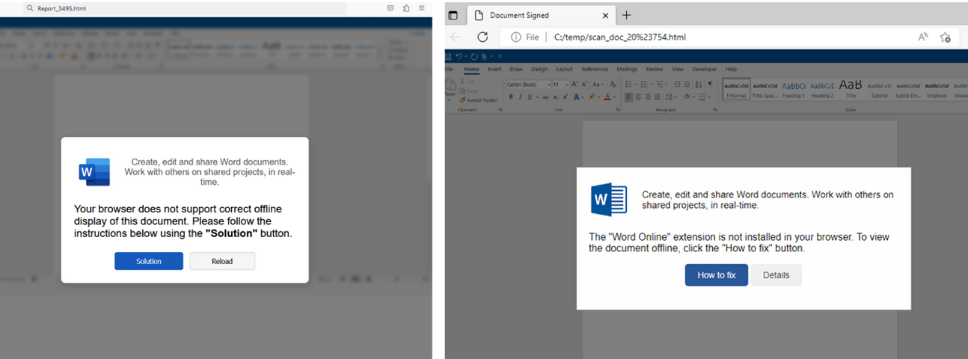Click the search magnifier icon in Firefox
This screenshot has width=968, height=359.
click(30, 7)
